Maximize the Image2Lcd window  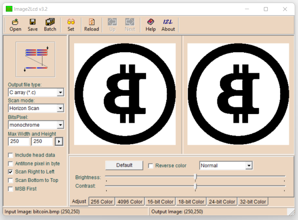tap(266, 9)
